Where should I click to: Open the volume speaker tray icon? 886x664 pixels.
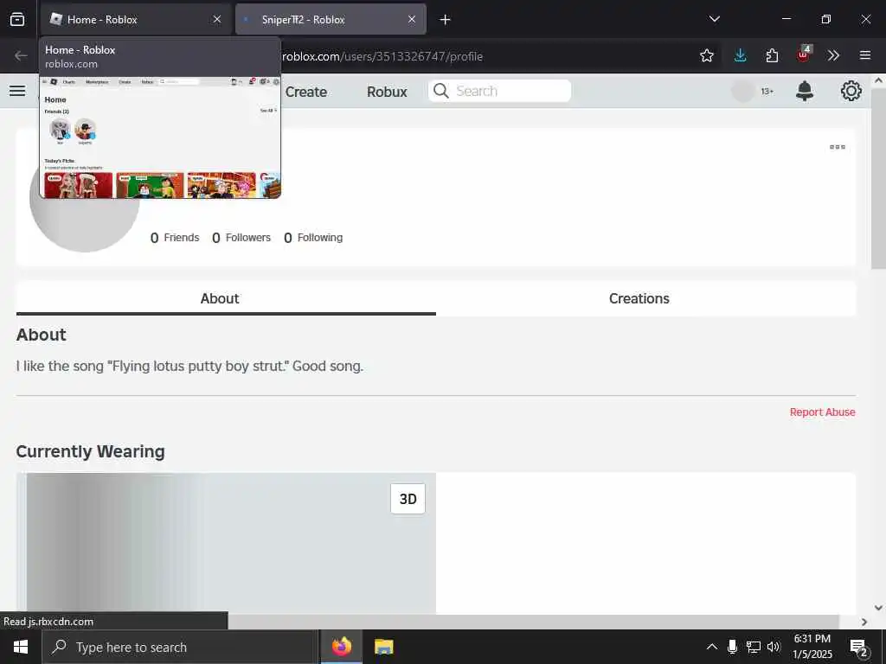(774, 647)
